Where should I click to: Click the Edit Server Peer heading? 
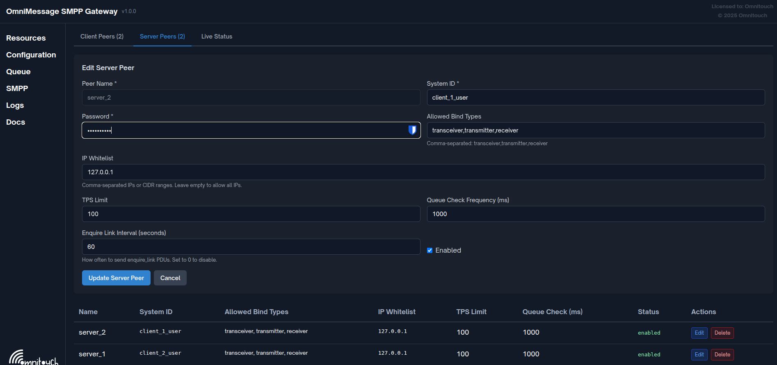[108, 68]
